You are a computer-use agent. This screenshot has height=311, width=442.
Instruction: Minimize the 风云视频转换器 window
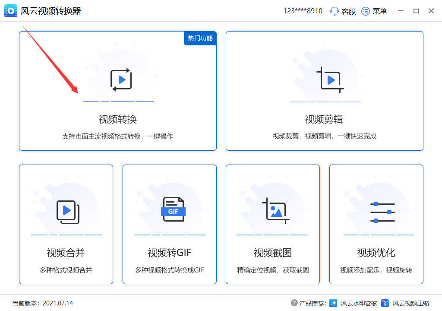point(401,11)
